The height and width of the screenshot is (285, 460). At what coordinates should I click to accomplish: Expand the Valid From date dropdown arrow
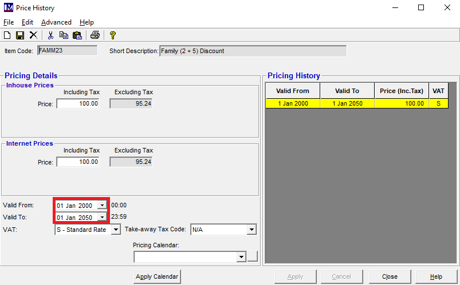coord(102,206)
